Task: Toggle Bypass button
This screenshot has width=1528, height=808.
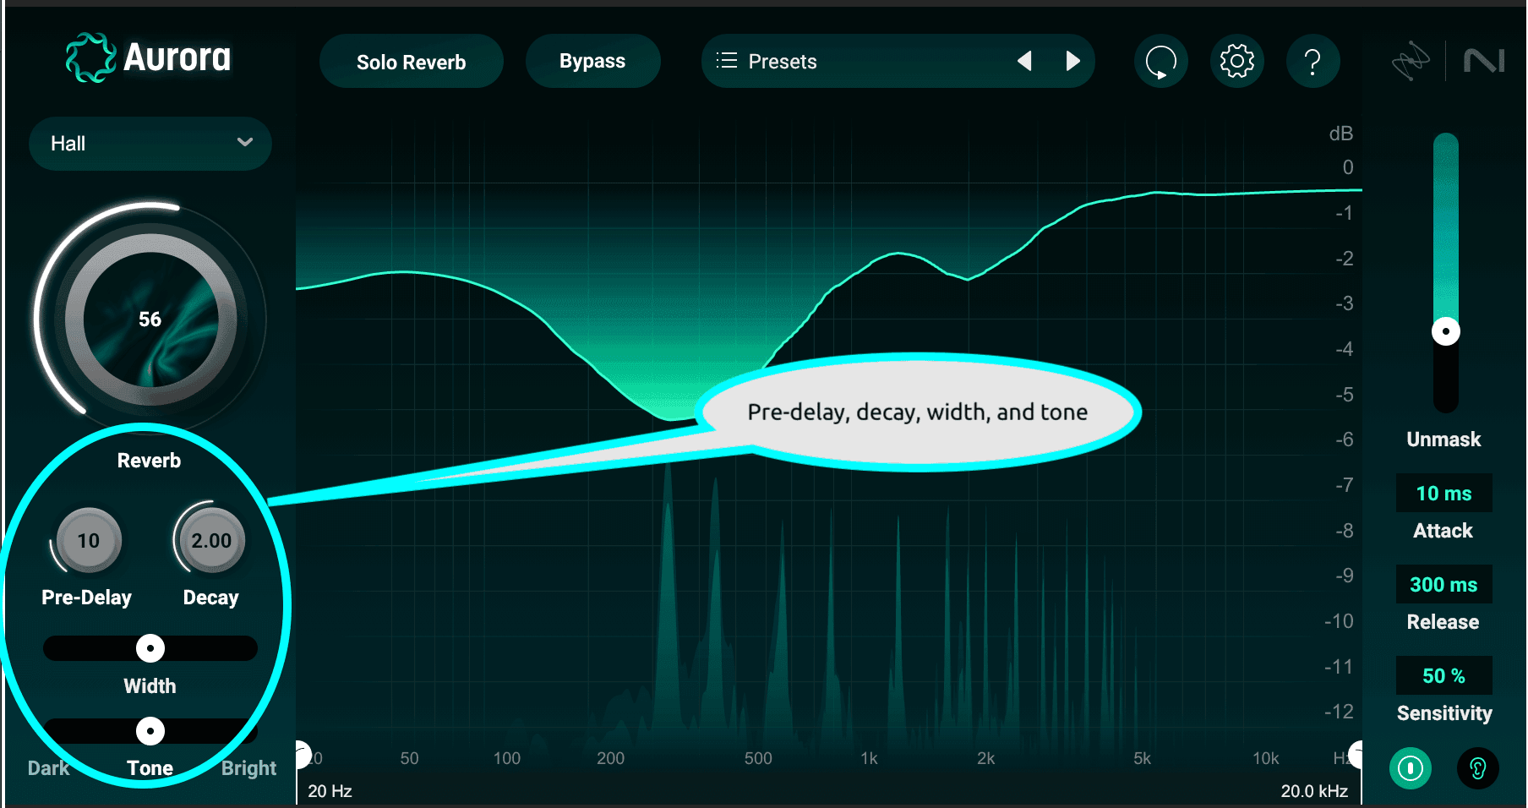Action: 592,61
